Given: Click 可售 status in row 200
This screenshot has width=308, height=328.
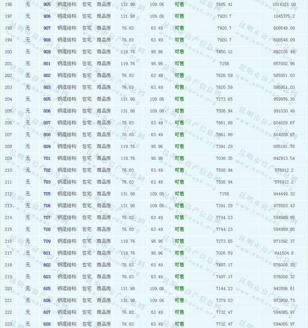Looking at the screenshot, I should (x=179, y=51).
